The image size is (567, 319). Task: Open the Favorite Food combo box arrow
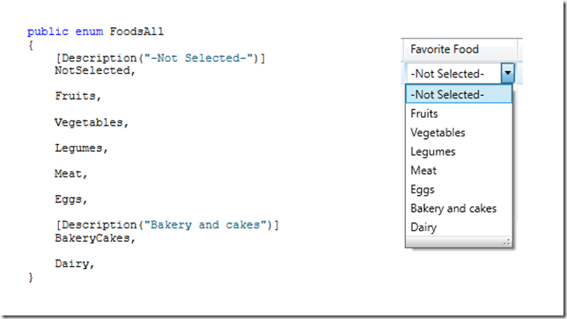coord(507,73)
